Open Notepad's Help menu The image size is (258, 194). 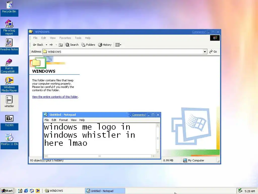click(82, 120)
